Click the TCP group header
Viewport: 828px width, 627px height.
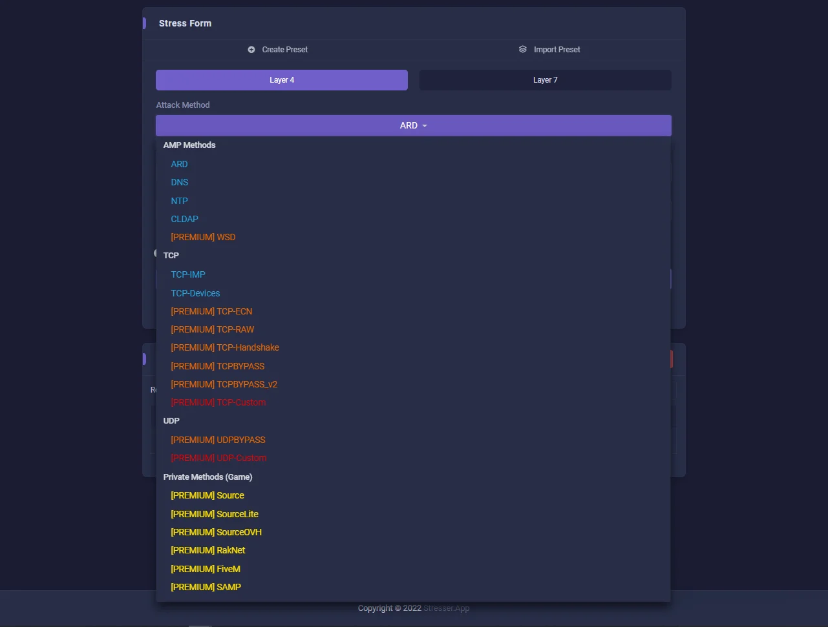coord(171,256)
